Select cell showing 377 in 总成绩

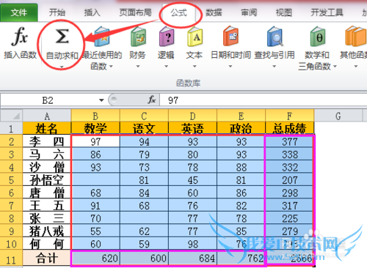(x=289, y=141)
